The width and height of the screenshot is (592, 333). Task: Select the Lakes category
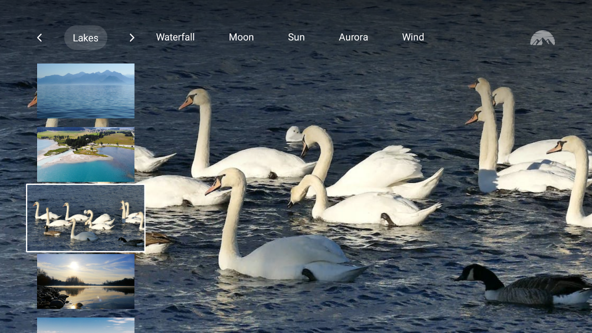[85, 38]
